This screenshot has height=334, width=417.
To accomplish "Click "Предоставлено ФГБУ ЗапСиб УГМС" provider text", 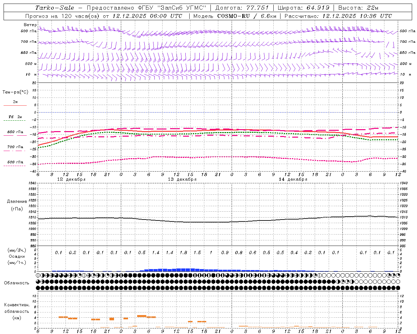I will tap(147, 8).
